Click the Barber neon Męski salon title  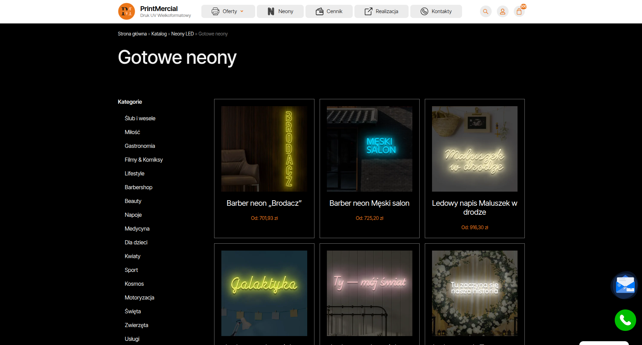pos(369,203)
